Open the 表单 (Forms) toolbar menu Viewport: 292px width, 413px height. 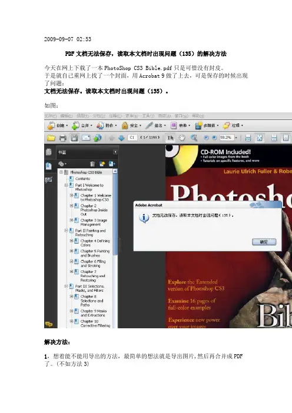180,126
